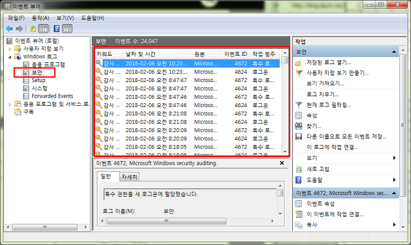Image resolution: width=411 pixels, height=245 pixels.
Task: Click the event description text box
Action: coord(190,194)
